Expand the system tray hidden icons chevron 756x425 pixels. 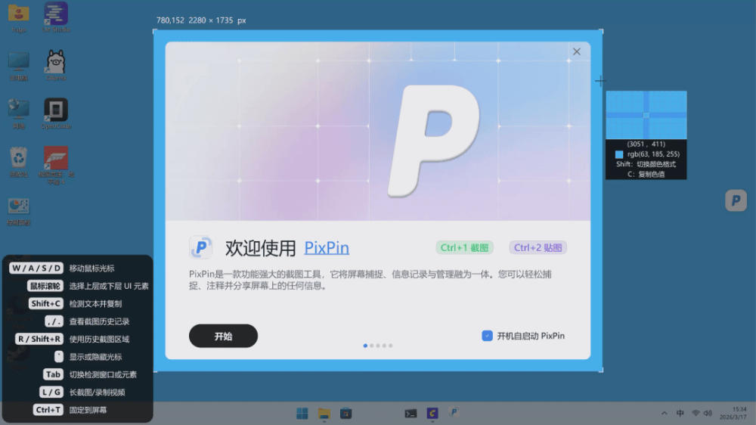[x=665, y=414]
